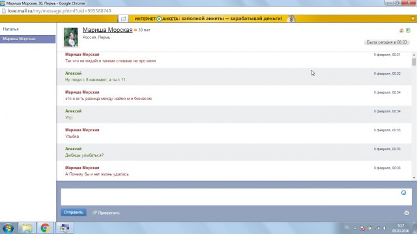This screenshot has width=417, height=234.
Task: Click the camera app taskbar icon
Action: [65, 228]
